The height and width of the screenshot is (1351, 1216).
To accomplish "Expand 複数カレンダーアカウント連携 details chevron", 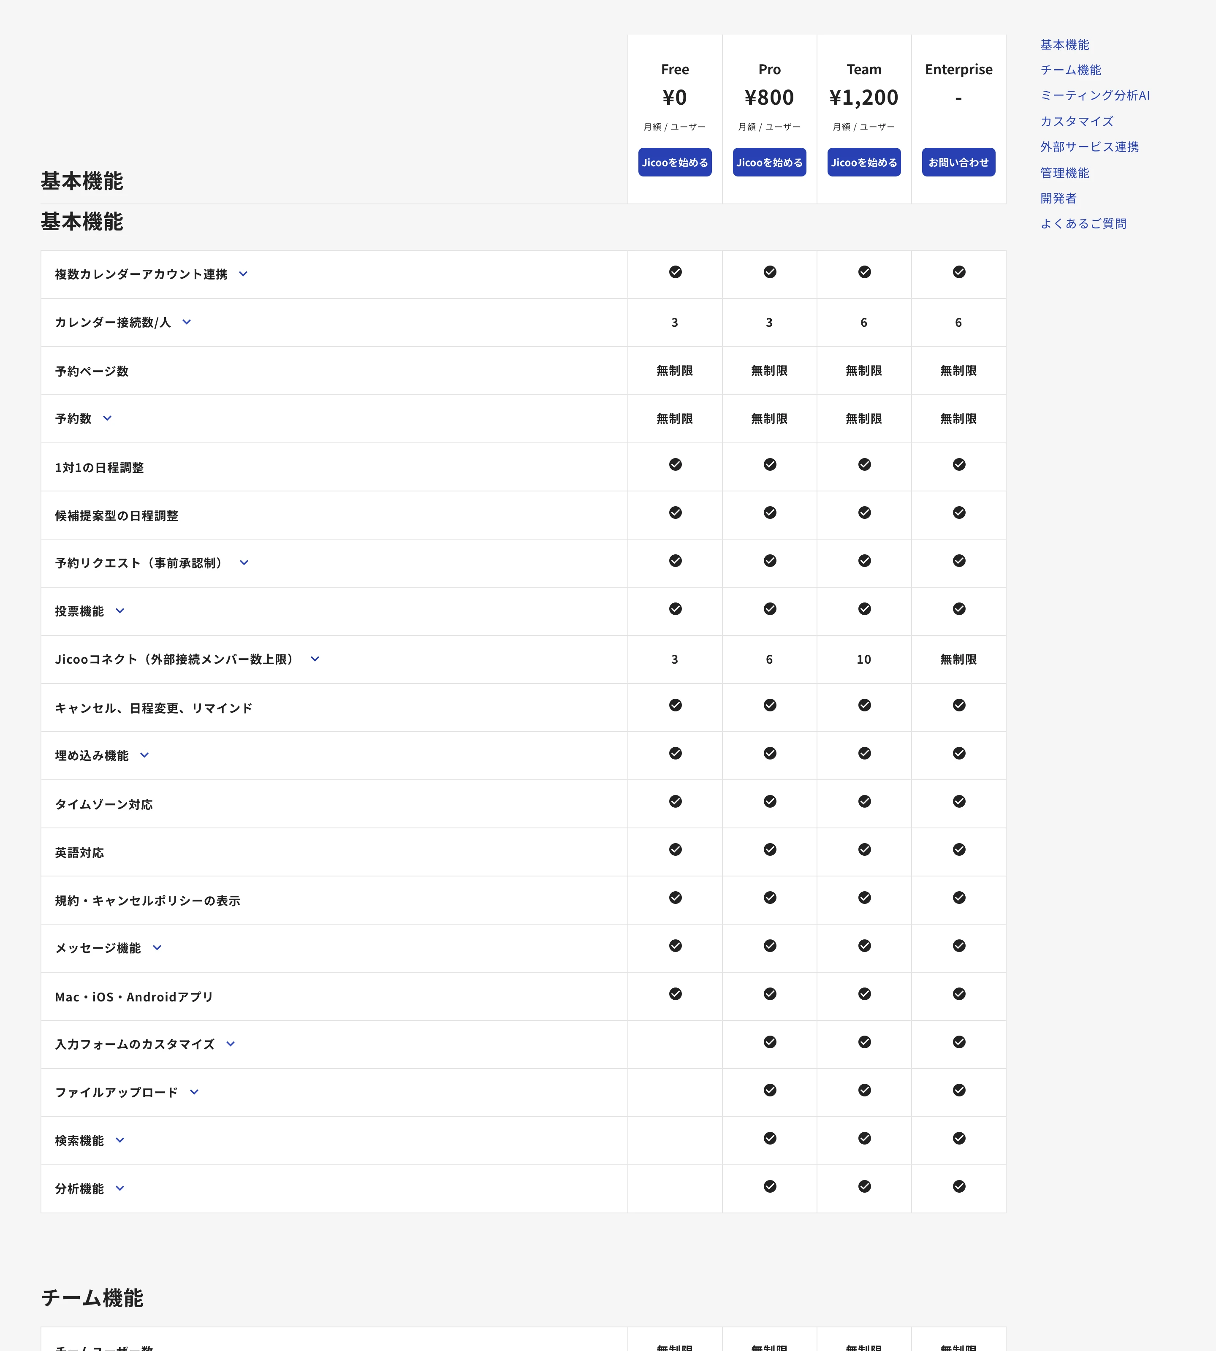I will tap(243, 274).
